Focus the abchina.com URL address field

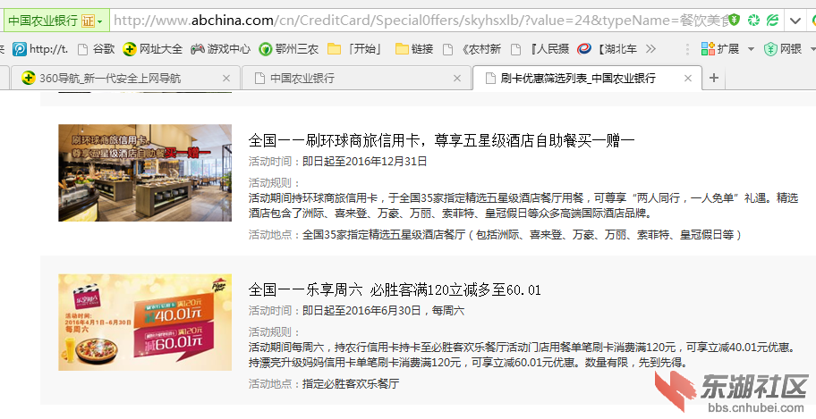419,21
